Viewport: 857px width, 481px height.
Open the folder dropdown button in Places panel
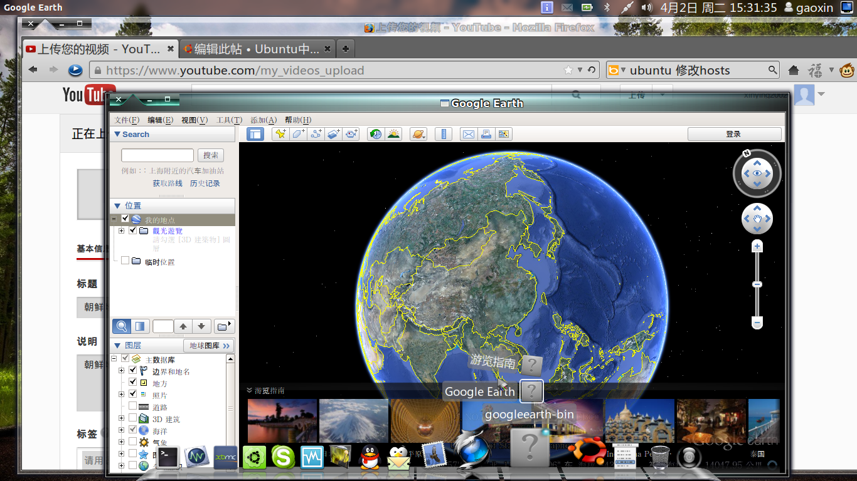224,326
